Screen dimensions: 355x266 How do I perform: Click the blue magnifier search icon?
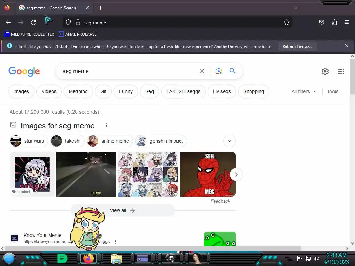point(232,71)
